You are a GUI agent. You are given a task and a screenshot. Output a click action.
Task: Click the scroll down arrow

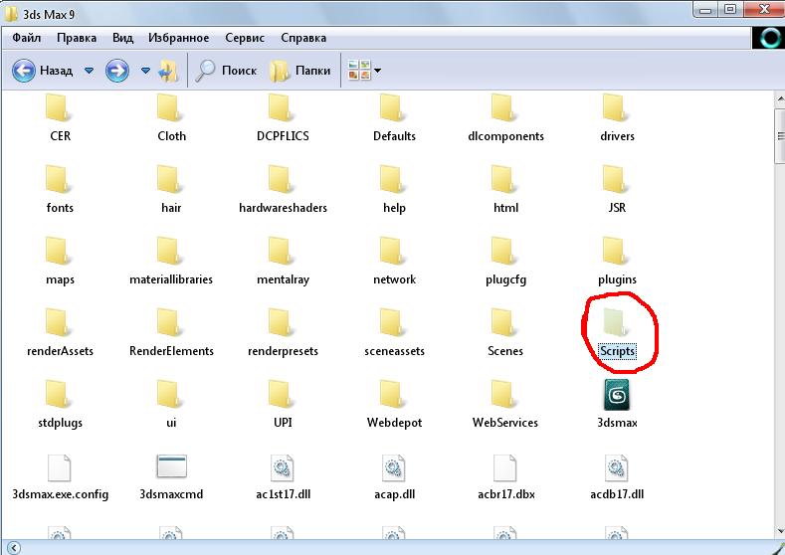point(780,530)
